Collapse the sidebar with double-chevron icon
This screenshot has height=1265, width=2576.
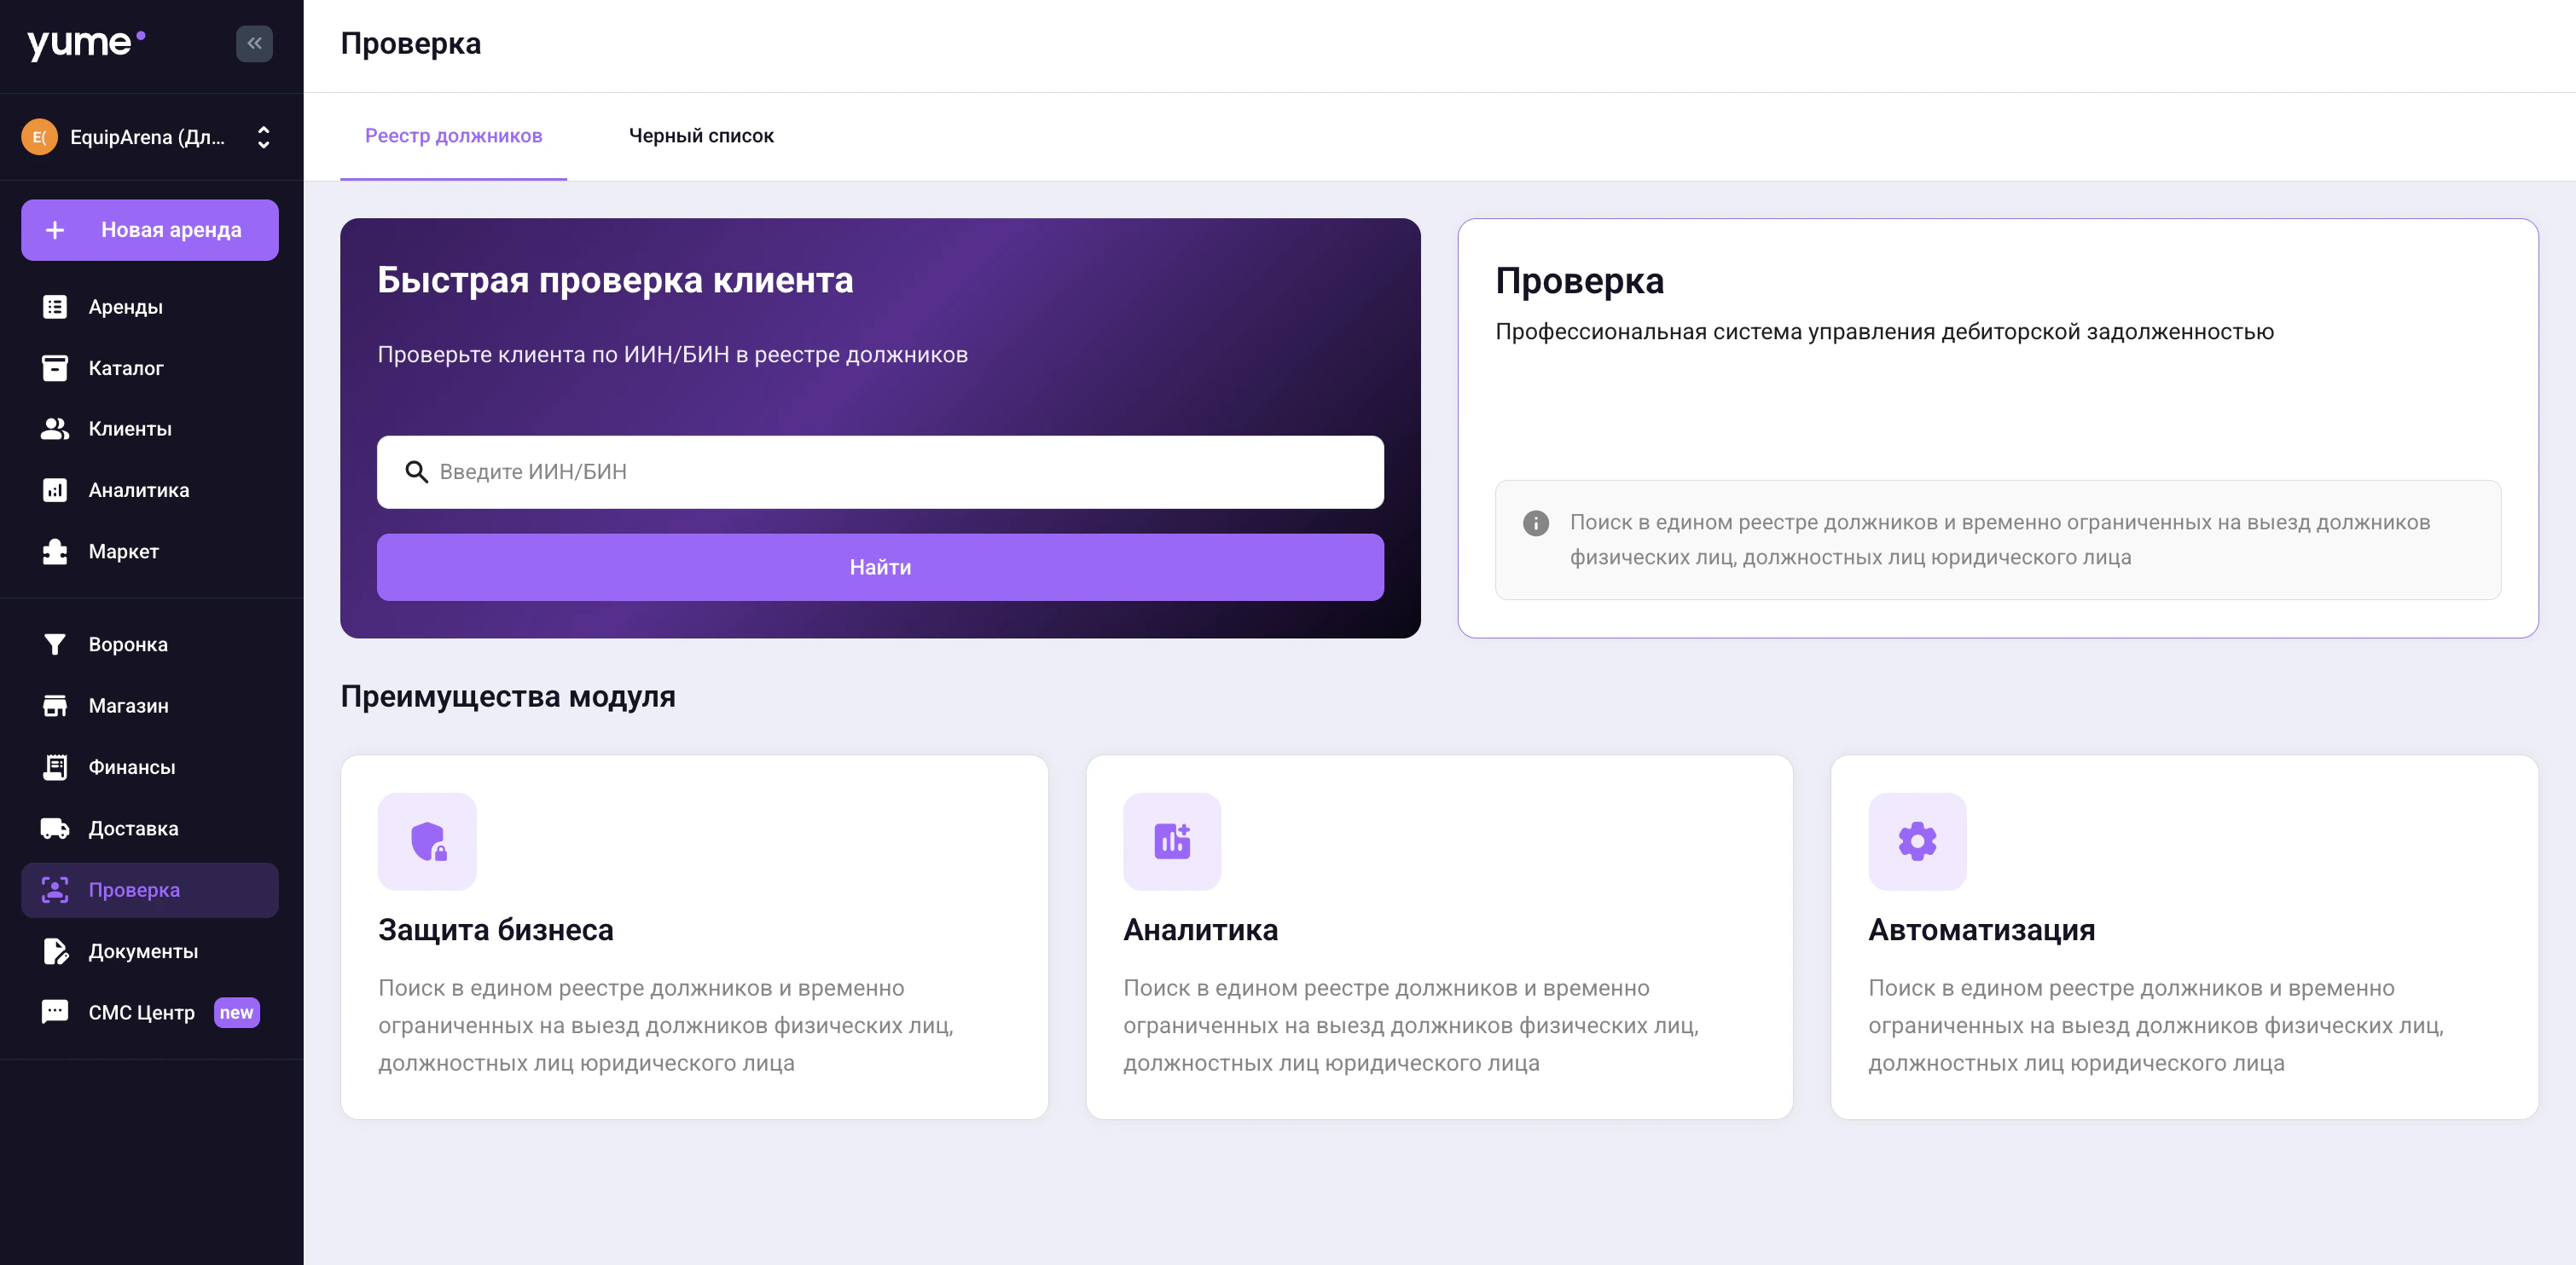pos(254,43)
